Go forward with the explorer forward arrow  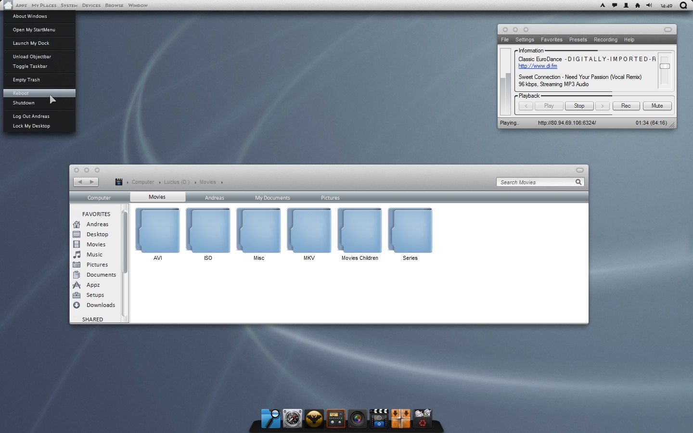coord(92,182)
